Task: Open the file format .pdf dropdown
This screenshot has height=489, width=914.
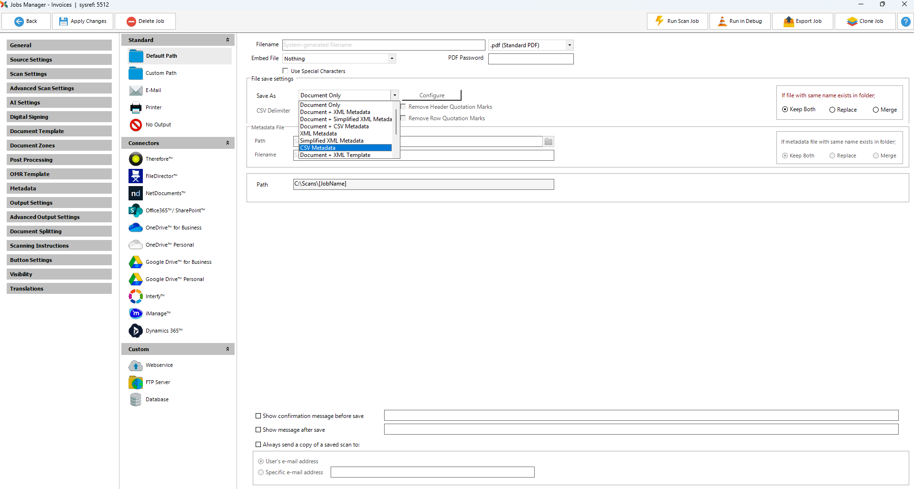Action: click(x=569, y=45)
